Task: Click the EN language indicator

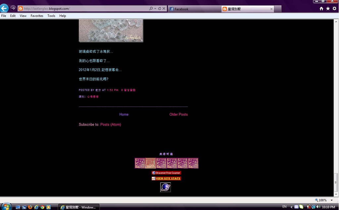Action: tap(284, 207)
